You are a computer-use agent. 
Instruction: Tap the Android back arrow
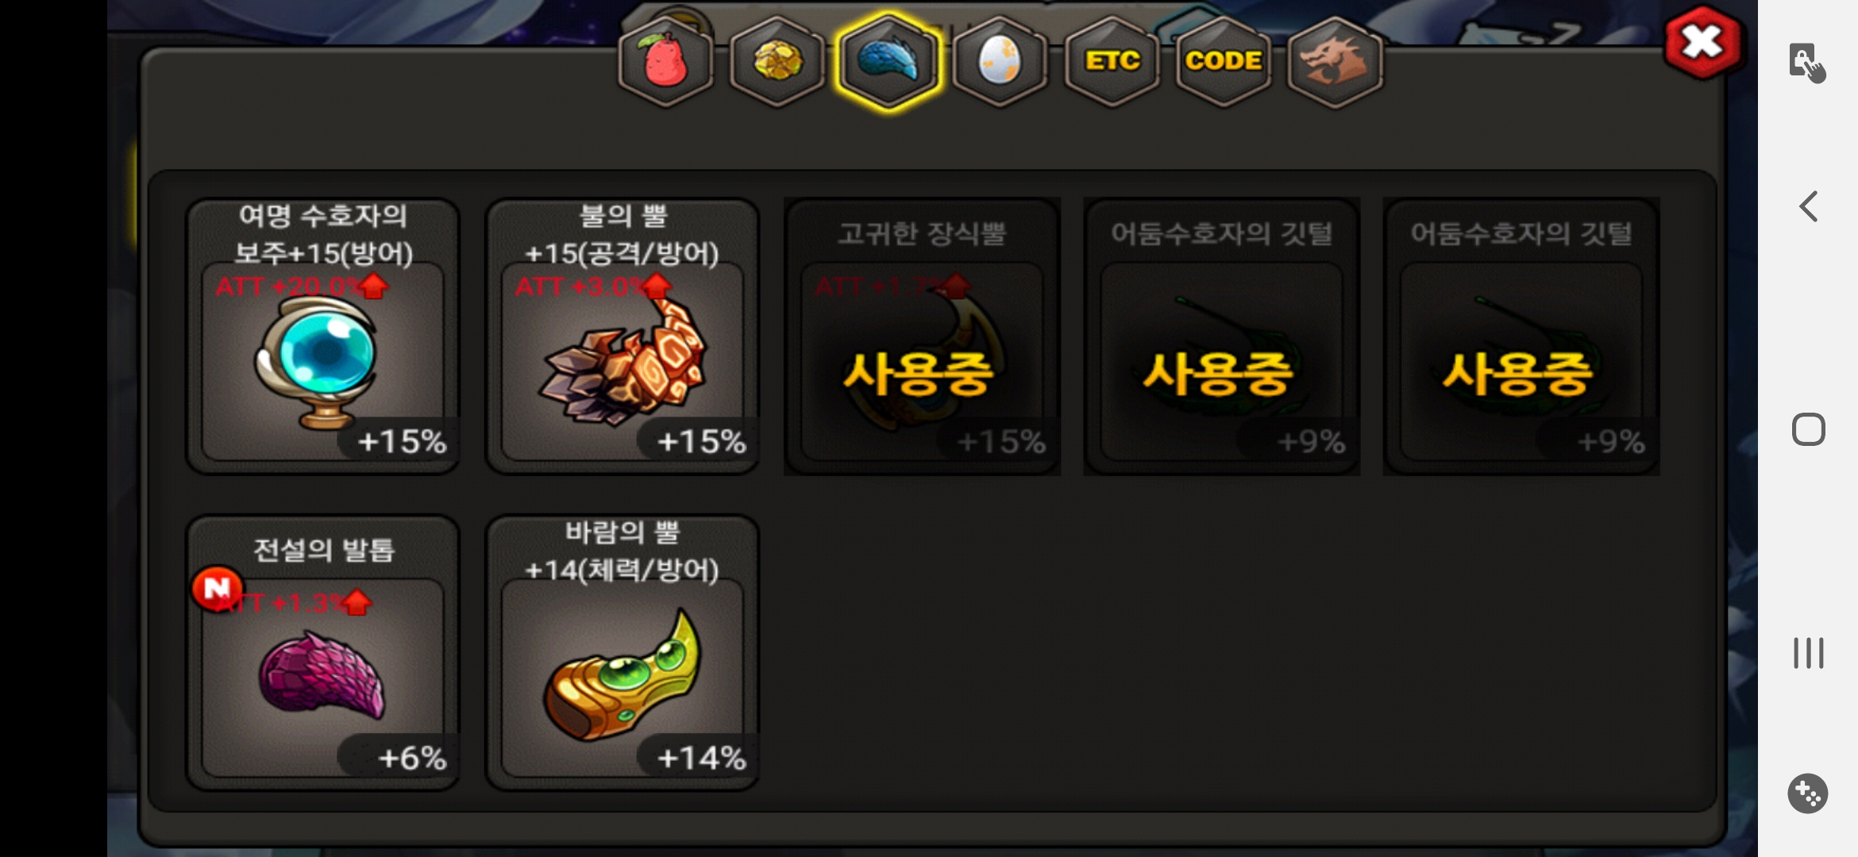1808,206
